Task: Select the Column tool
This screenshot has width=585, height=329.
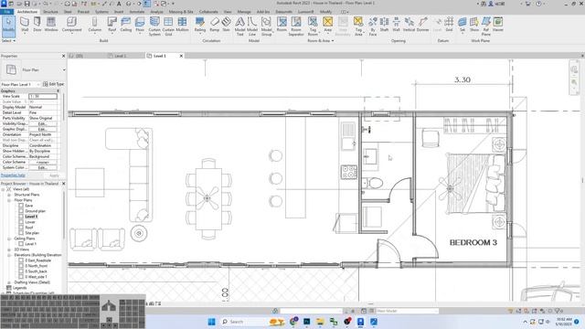Action: [95, 25]
